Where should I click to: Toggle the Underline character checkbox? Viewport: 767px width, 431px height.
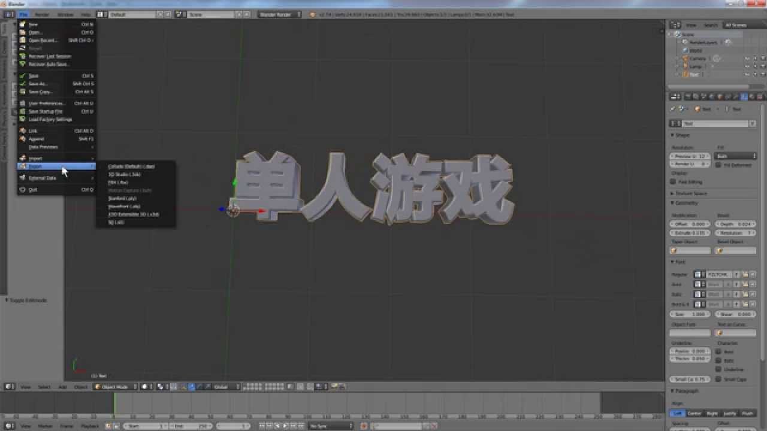click(x=718, y=369)
